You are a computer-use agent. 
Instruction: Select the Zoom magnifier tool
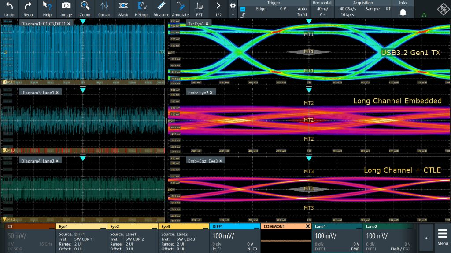pyautogui.click(x=85, y=6)
